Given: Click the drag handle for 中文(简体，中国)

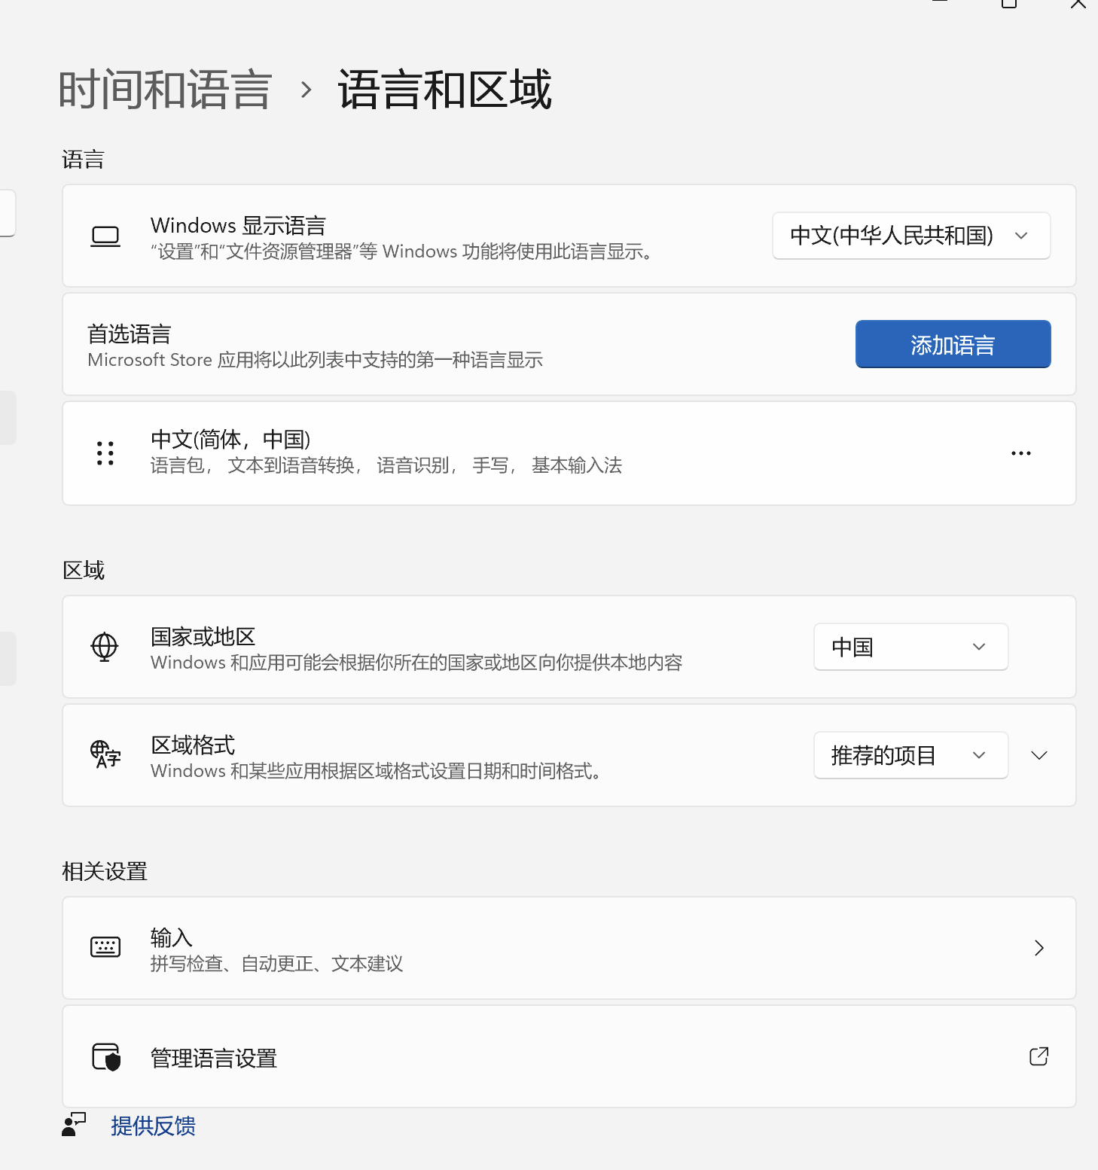Looking at the screenshot, I should [105, 453].
